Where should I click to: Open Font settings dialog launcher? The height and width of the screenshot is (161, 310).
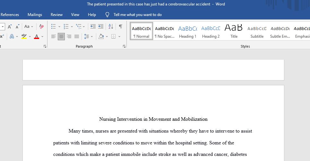(45, 46)
